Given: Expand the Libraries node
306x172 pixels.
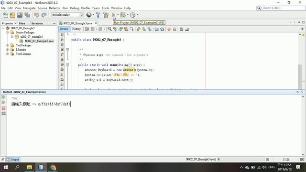Looking at the screenshot, I should tap(8, 50).
